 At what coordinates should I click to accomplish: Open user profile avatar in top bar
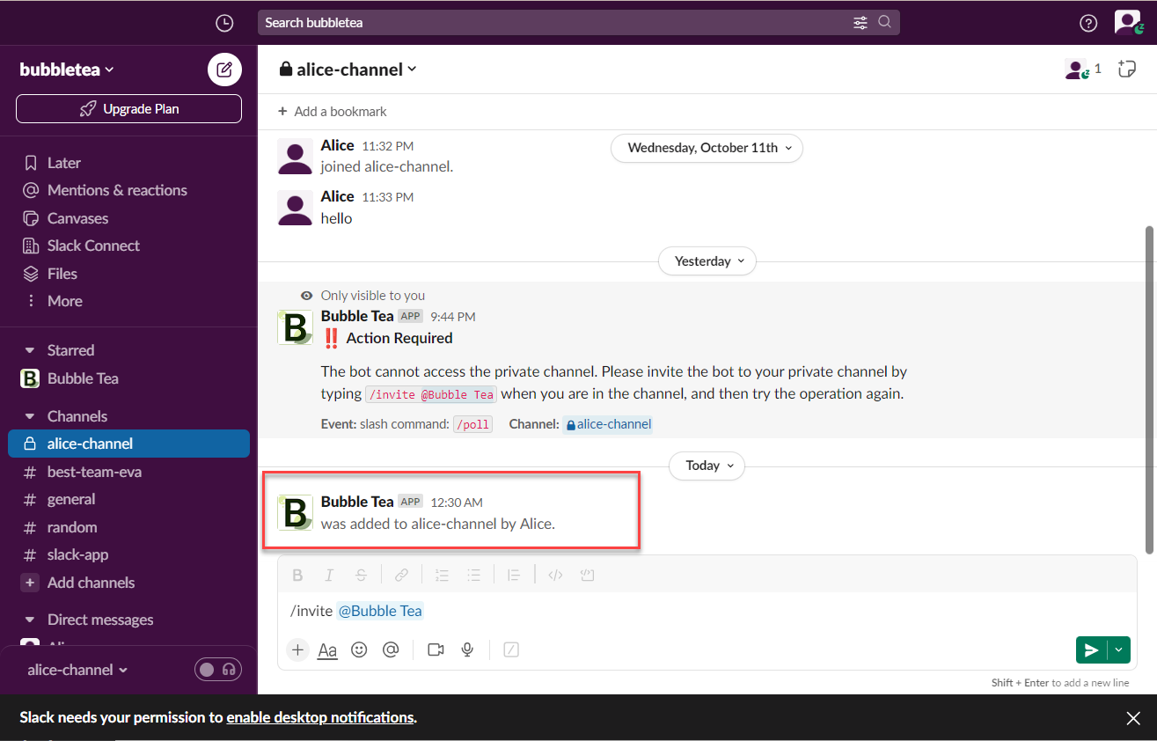(1127, 23)
